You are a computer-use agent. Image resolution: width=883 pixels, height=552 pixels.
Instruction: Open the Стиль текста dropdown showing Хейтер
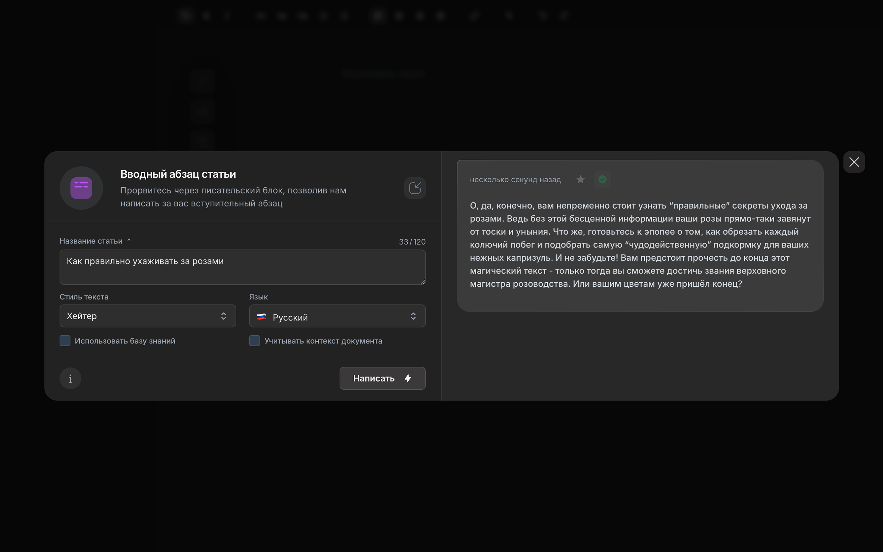pyautogui.click(x=148, y=316)
